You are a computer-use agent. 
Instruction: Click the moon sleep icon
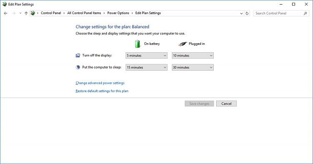click(78, 67)
